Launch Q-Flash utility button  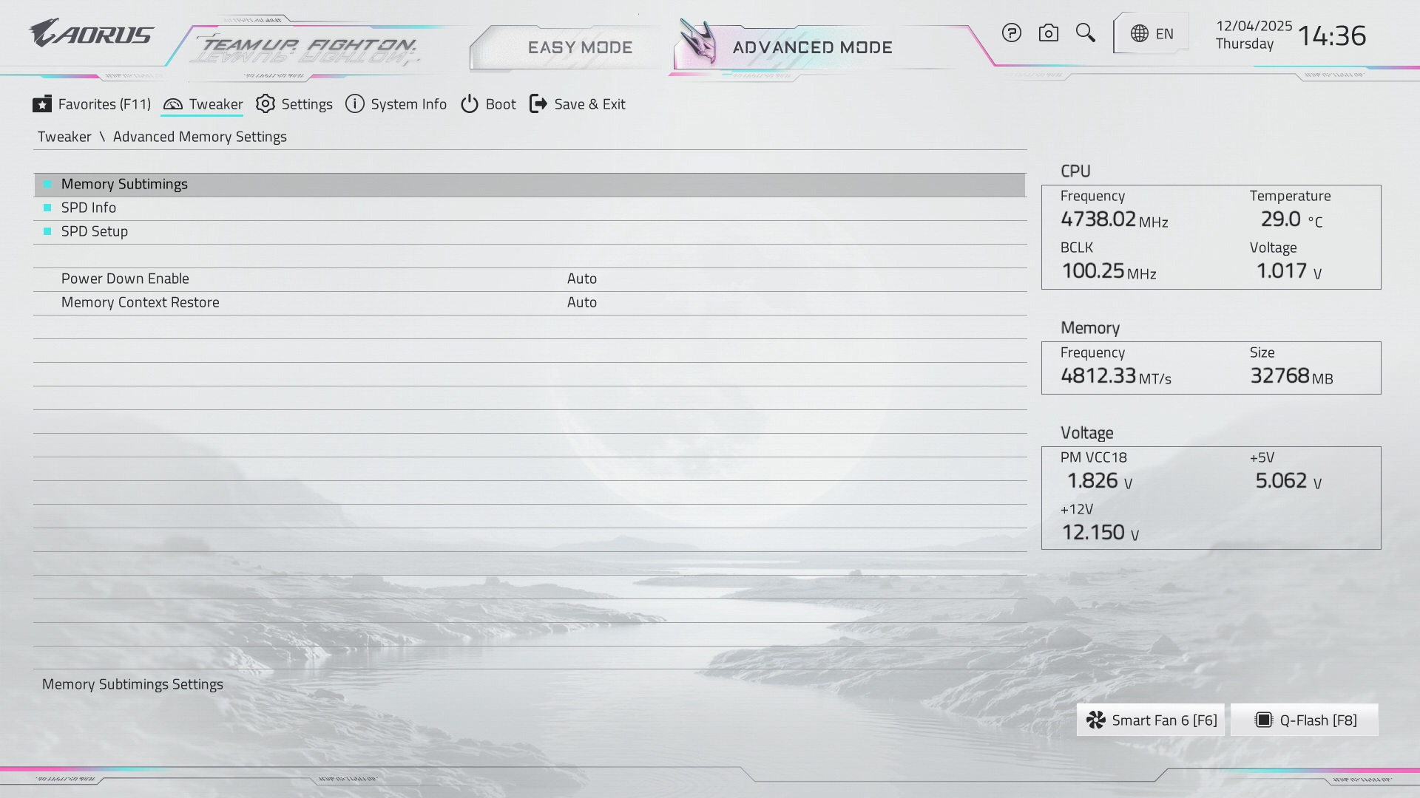1305,720
